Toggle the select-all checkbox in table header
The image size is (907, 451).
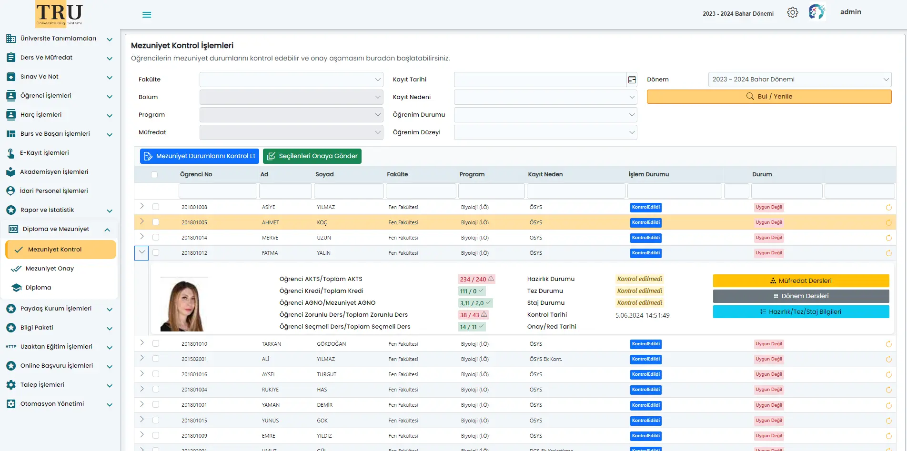[154, 175]
